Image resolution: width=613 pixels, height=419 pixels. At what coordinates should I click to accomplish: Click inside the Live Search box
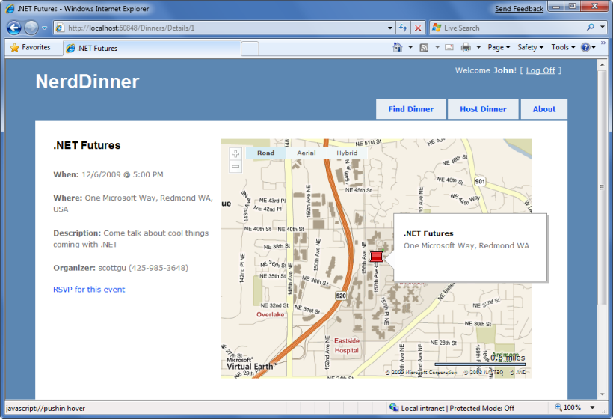[x=508, y=28]
